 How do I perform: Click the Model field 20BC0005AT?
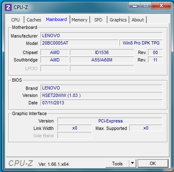point(79,43)
